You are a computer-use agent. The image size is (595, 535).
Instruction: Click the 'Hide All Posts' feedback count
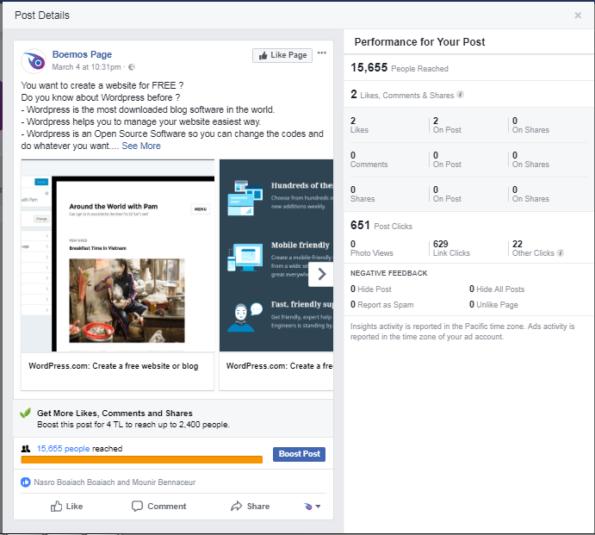point(497,289)
